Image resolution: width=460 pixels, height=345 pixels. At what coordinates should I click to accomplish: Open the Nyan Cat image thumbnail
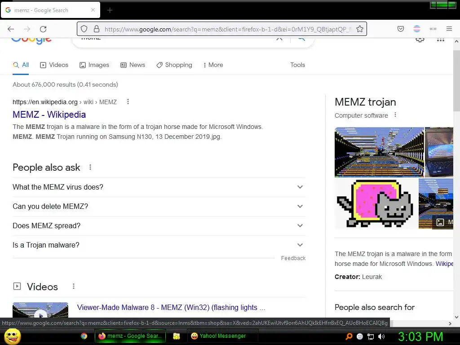pos(376,203)
